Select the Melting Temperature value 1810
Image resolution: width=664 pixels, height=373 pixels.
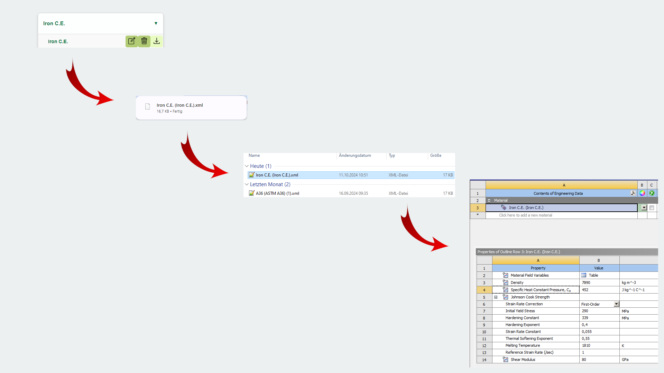click(x=599, y=346)
